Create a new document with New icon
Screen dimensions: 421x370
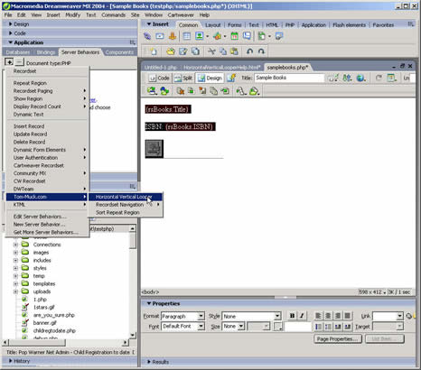click(x=154, y=51)
